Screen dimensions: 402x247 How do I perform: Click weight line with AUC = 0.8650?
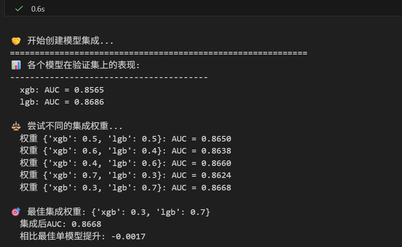pyautogui.click(x=125, y=139)
